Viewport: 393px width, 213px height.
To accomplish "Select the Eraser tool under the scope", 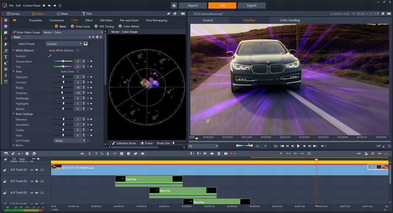I will click(x=147, y=143).
